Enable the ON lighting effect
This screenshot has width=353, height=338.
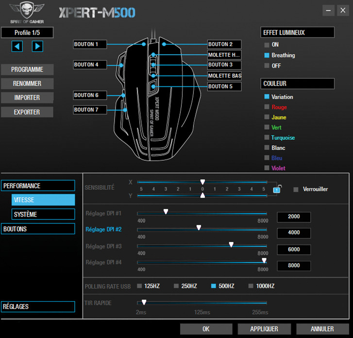click(267, 45)
